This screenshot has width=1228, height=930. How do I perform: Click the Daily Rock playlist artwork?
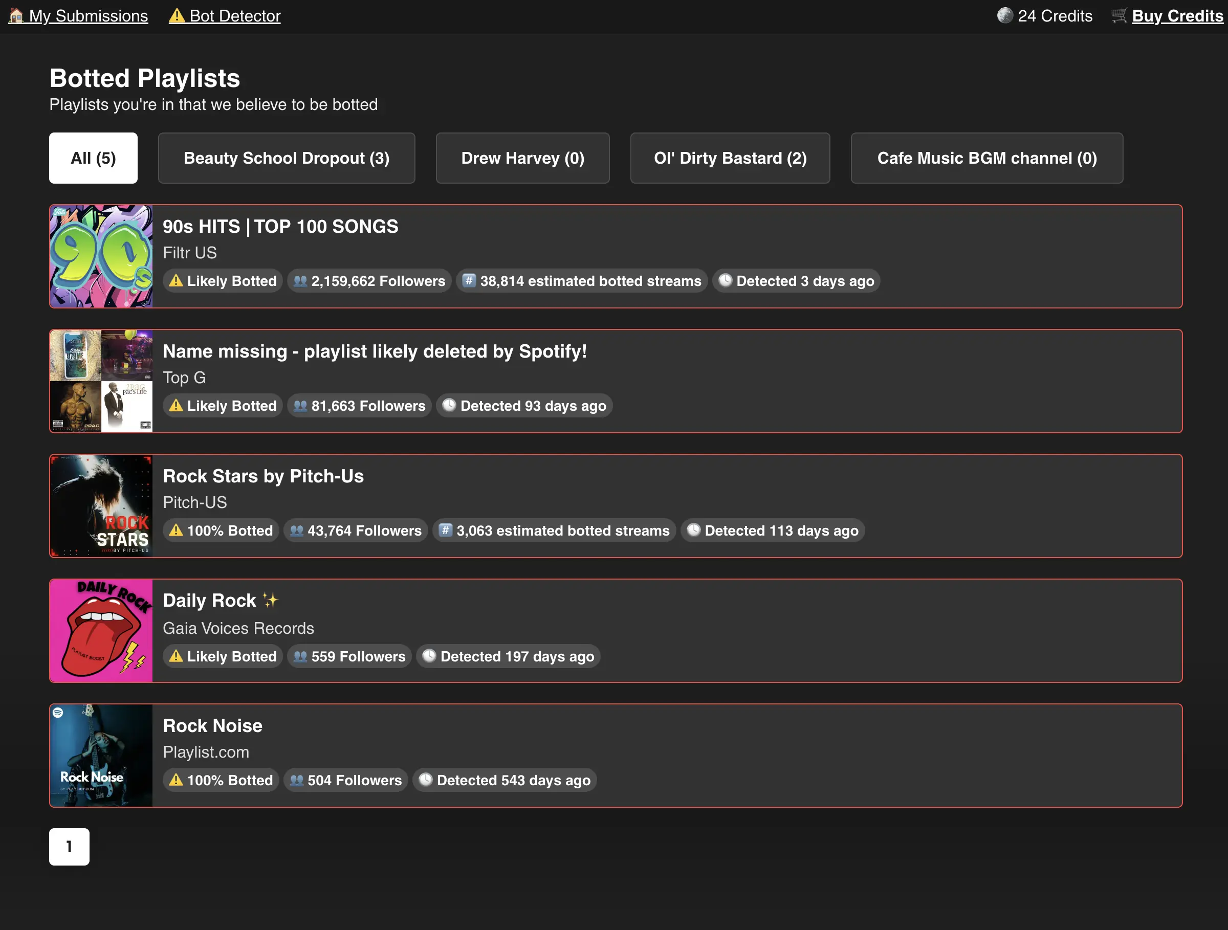102,630
